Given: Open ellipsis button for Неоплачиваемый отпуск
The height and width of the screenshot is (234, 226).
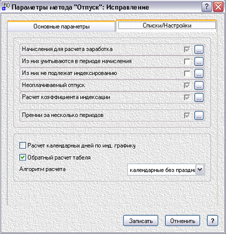Looking at the screenshot, I should point(199,85).
